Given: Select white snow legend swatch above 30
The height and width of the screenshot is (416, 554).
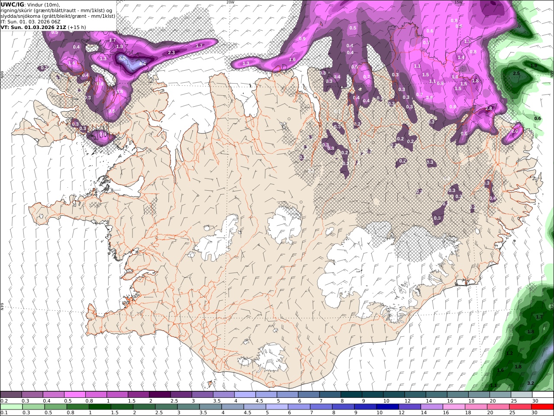Looking at the screenshot, I should pos(543,395).
